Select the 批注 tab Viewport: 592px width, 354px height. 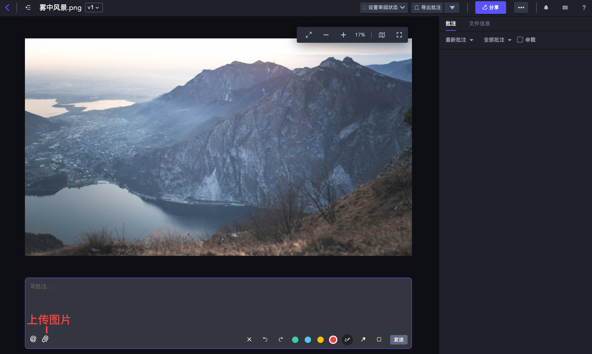(451, 24)
